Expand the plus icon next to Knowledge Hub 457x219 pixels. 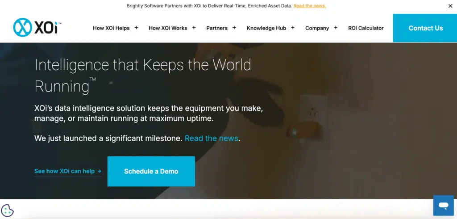(293, 28)
